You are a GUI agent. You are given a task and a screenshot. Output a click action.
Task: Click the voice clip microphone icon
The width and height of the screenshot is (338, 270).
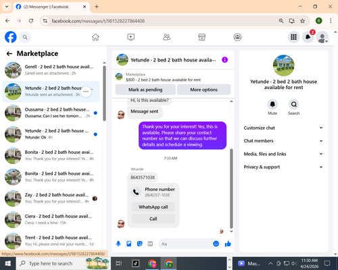[x=118, y=244]
